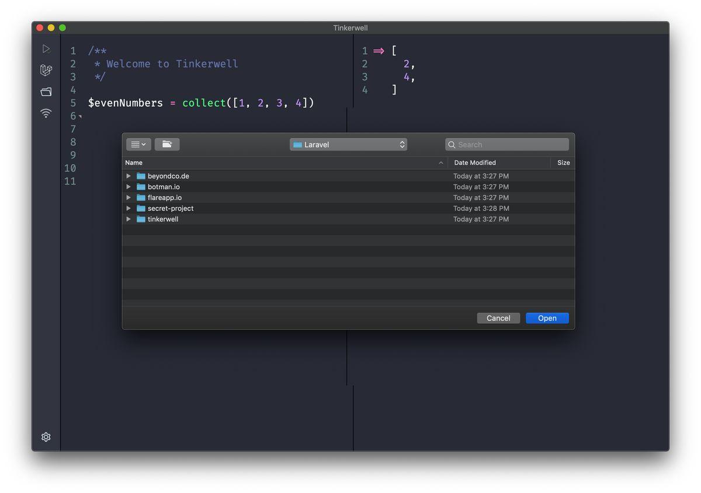Minimize the Tinkerwell window
Viewport: 701px width, 493px height.
click(51, 27)
